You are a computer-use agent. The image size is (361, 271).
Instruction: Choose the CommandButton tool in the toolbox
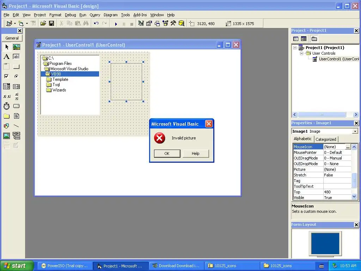[x=16, y=67]
